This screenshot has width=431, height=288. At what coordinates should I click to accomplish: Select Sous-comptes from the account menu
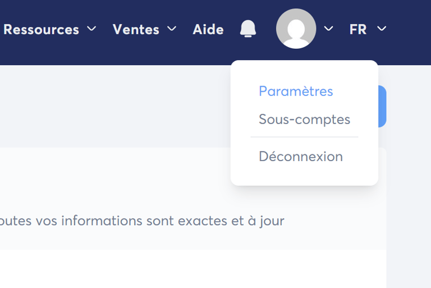[x=304, y=119]
